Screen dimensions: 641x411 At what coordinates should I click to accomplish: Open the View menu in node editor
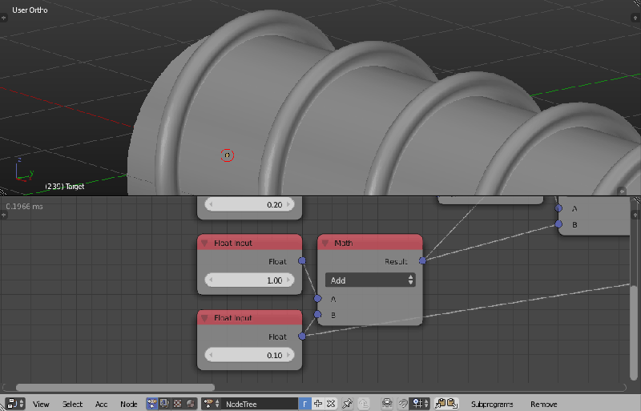pos(41,404)
